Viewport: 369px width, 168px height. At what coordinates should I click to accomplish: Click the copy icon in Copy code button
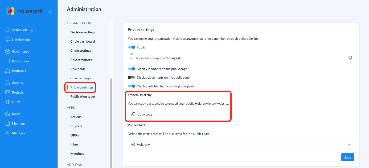133,114
